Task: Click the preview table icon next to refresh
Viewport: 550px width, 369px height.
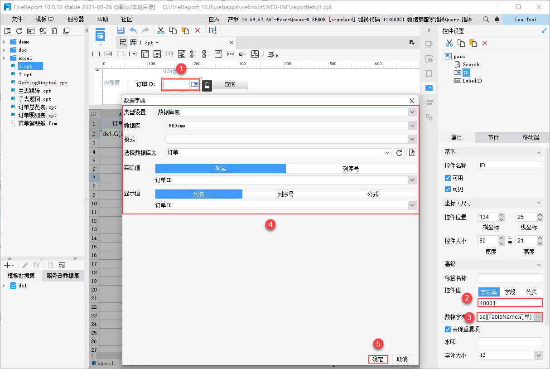Action: [x=411, y=153]
